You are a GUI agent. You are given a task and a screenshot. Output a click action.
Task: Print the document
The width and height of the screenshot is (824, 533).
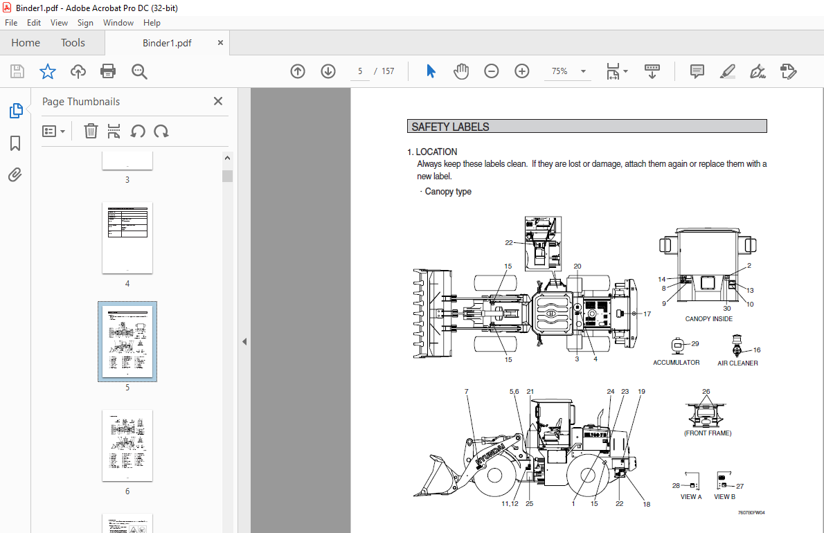108,71
